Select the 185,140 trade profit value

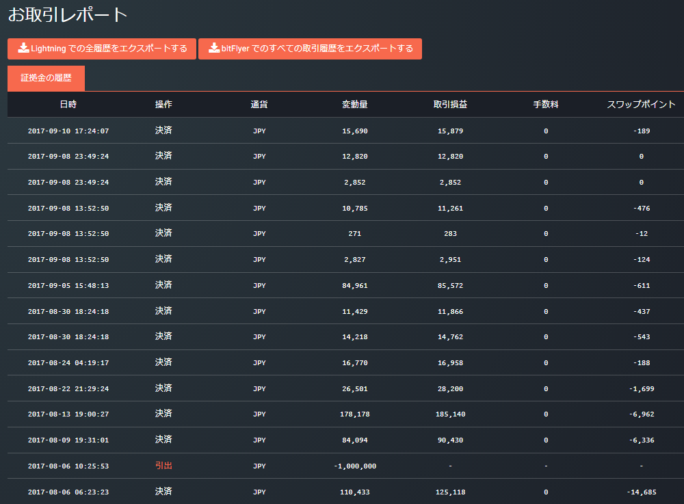(450, 414)
